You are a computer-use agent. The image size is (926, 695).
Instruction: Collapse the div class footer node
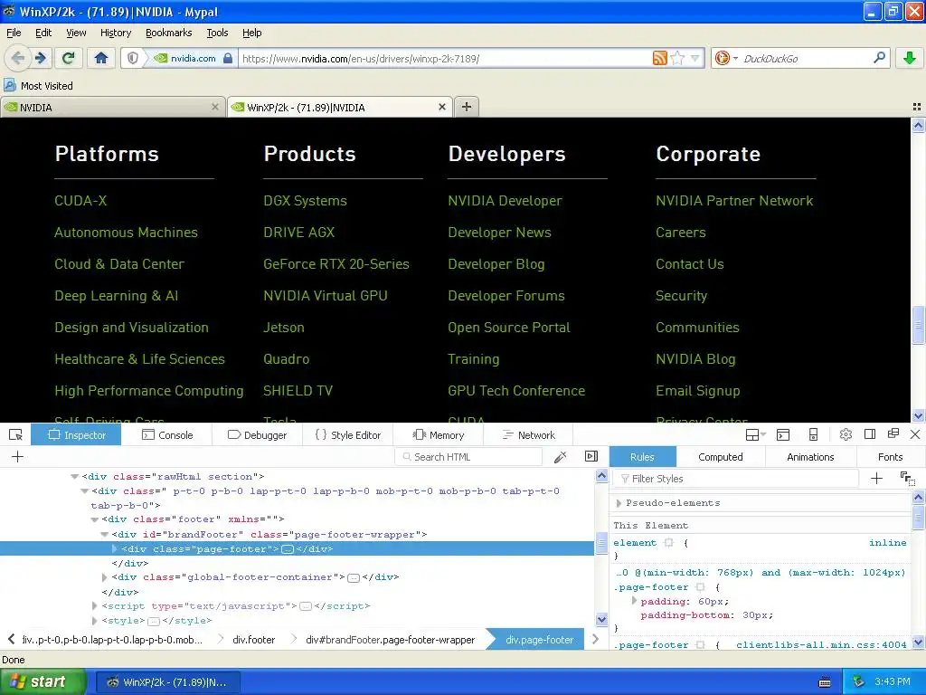tap(94, 519)
